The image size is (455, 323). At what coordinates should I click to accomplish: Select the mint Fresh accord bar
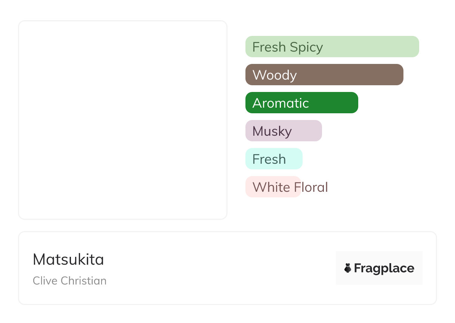(x=274, y=159)
